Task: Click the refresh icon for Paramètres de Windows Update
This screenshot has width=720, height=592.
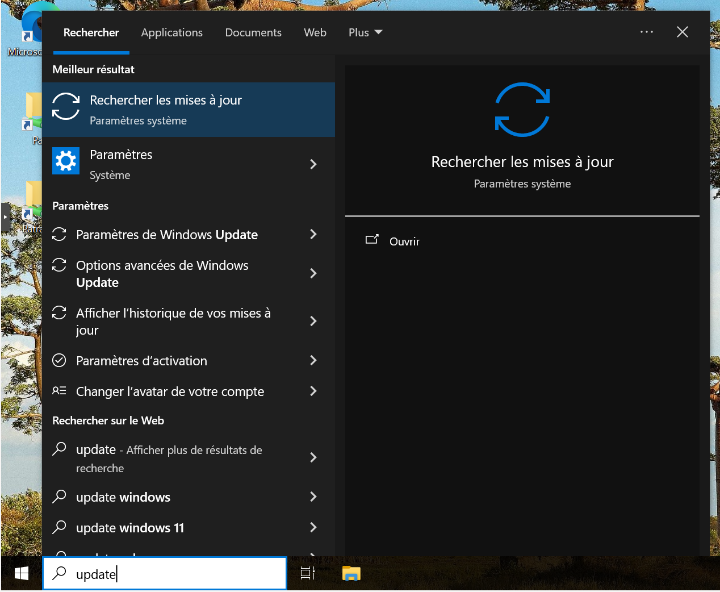Action: coord(59,234)
